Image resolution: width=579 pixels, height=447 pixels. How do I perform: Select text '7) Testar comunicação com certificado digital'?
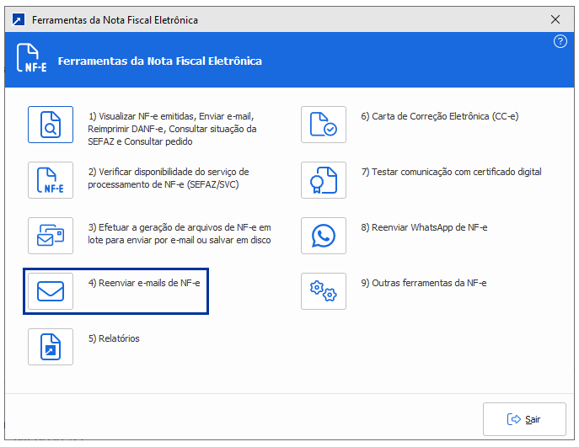coord(451,172)
